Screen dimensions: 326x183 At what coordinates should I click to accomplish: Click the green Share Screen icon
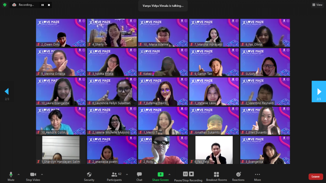coord(160,174)
